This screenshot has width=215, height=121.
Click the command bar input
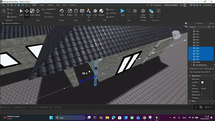pos(97,107)
